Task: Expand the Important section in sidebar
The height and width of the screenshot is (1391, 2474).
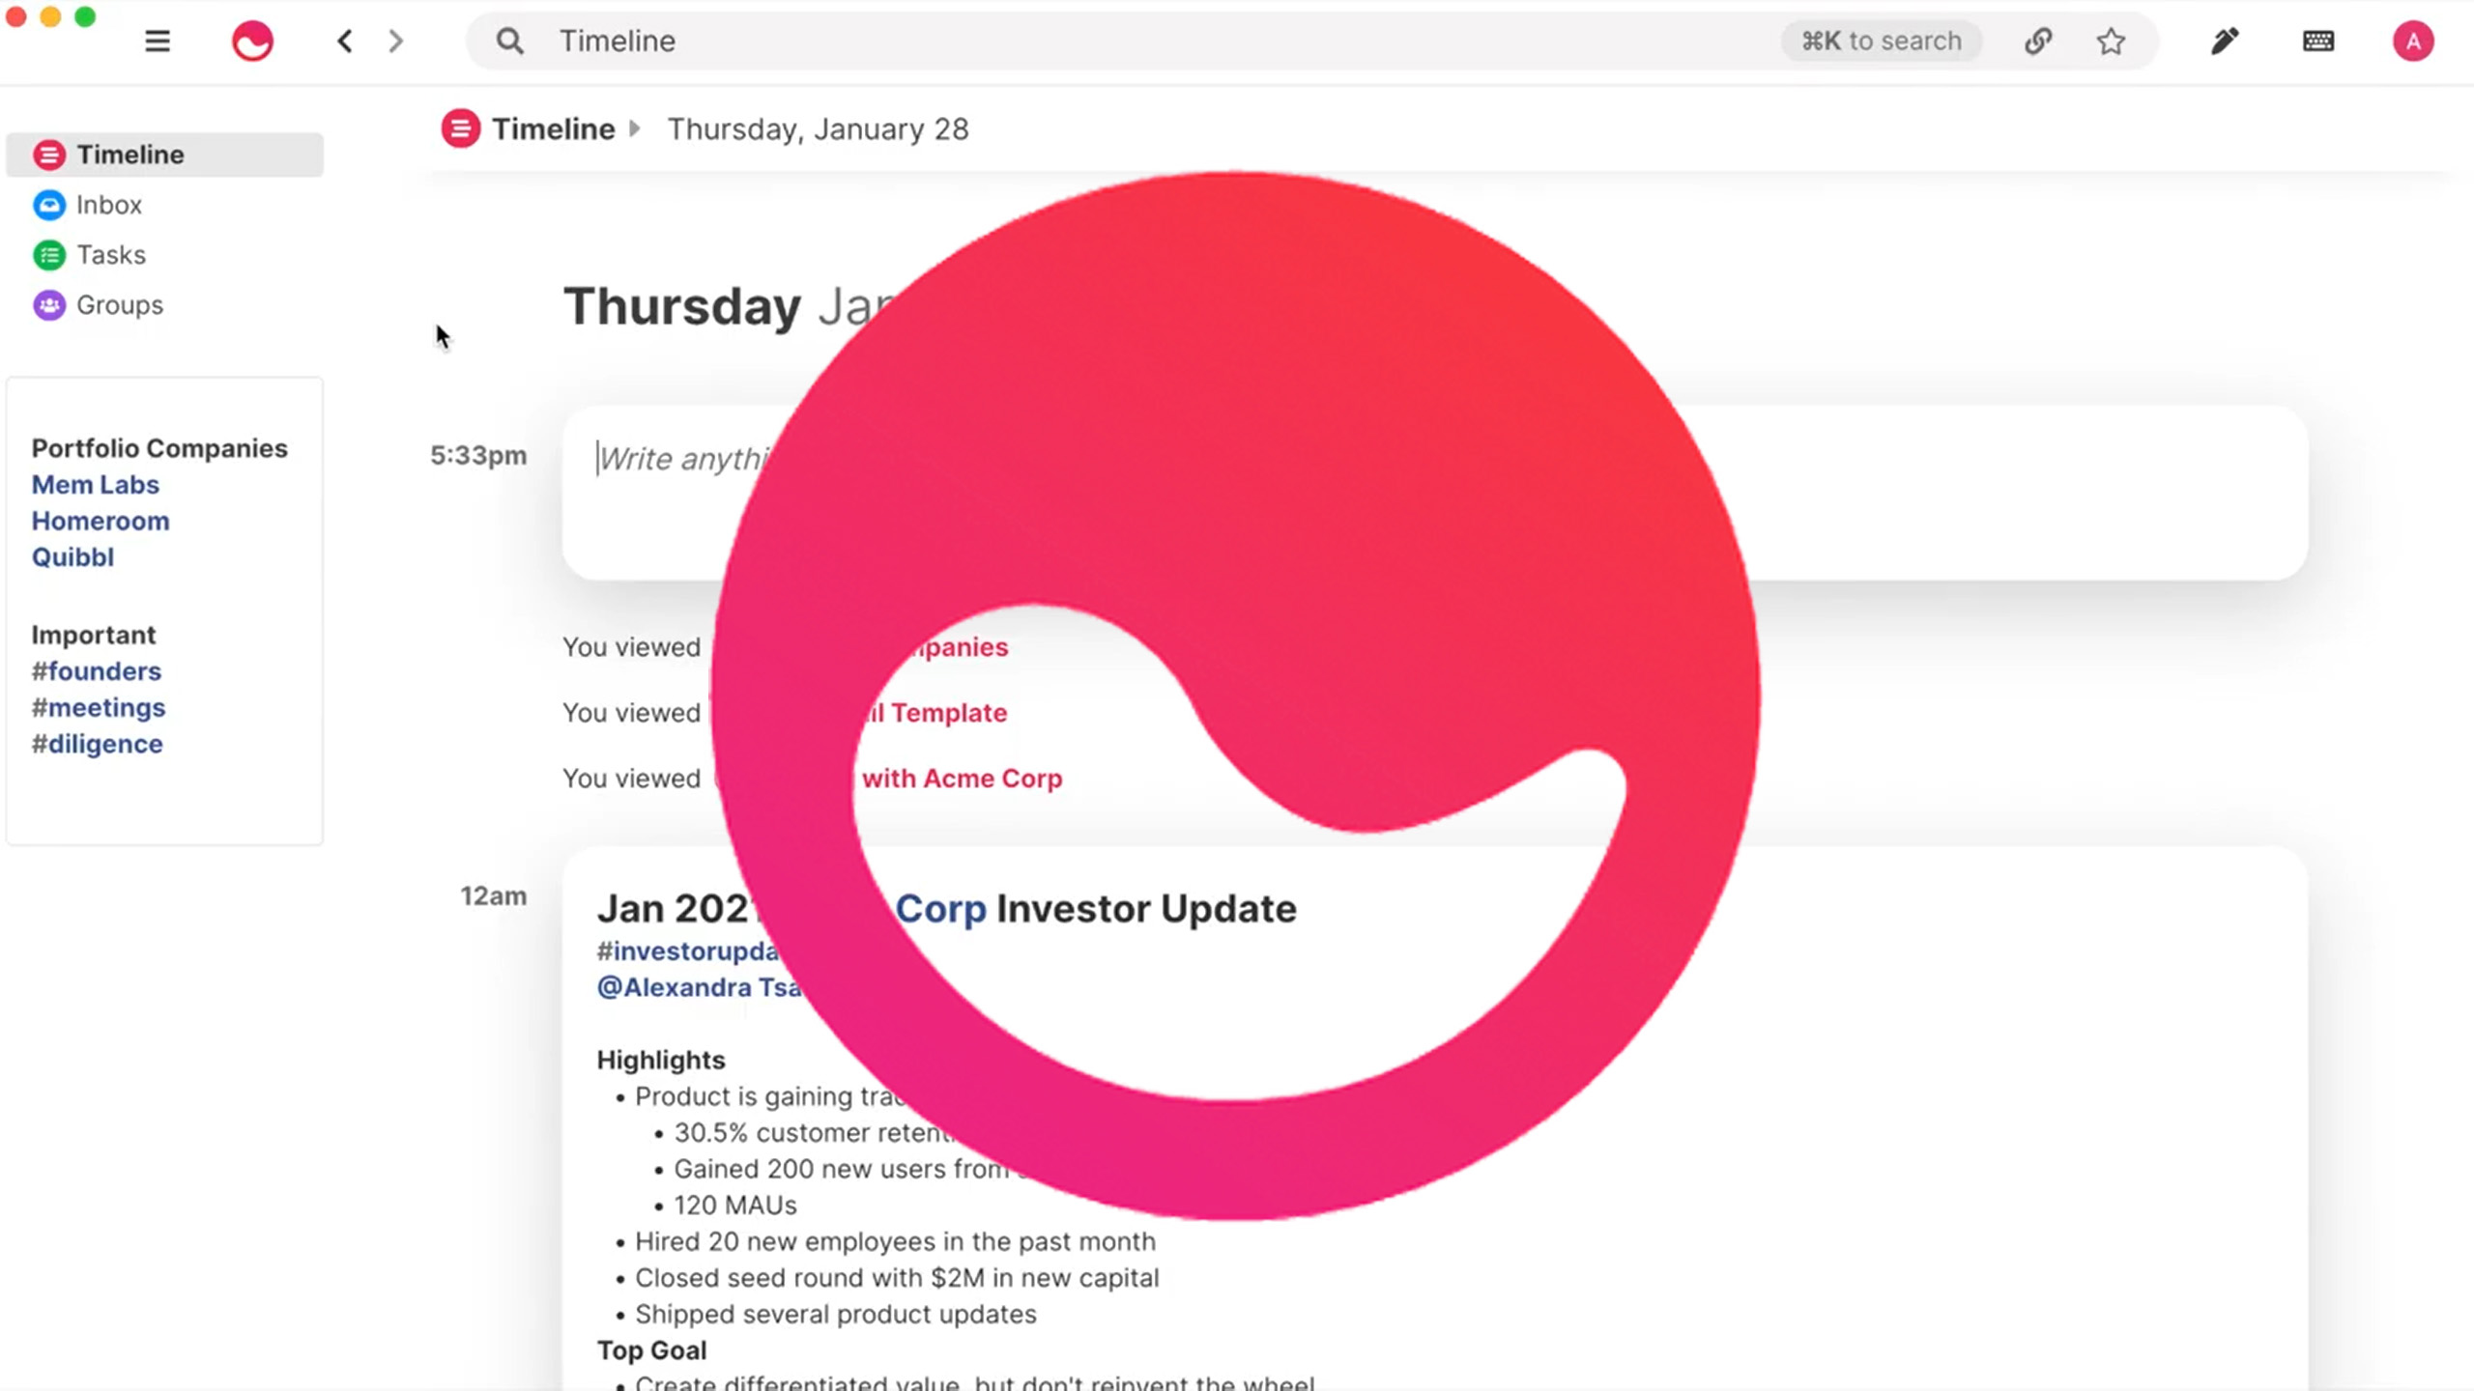Action: click(x=94, y=634)
